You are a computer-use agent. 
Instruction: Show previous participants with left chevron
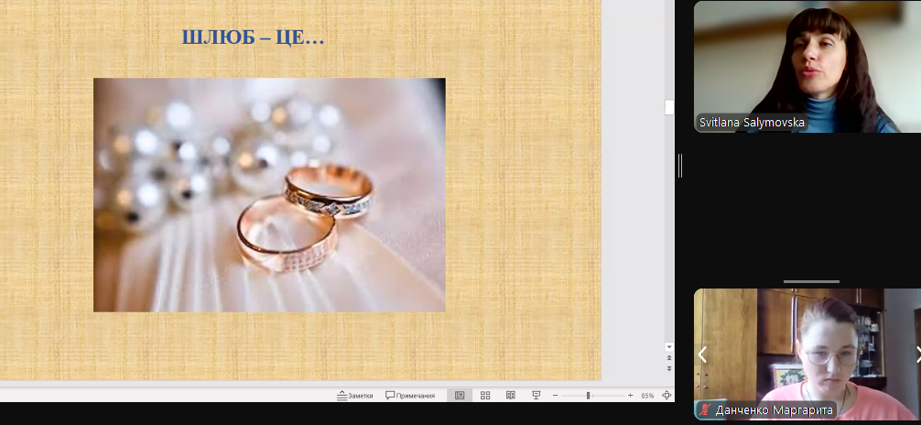tap(702, 354)
